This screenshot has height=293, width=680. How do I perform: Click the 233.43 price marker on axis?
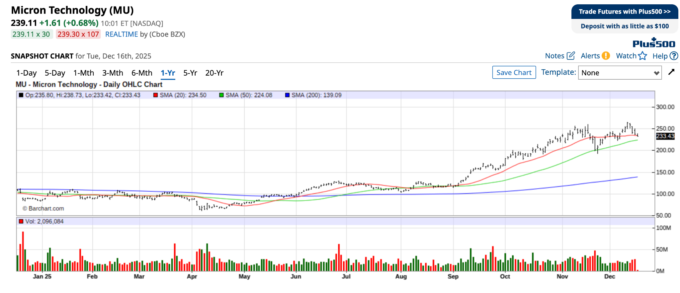click(665, 136)
